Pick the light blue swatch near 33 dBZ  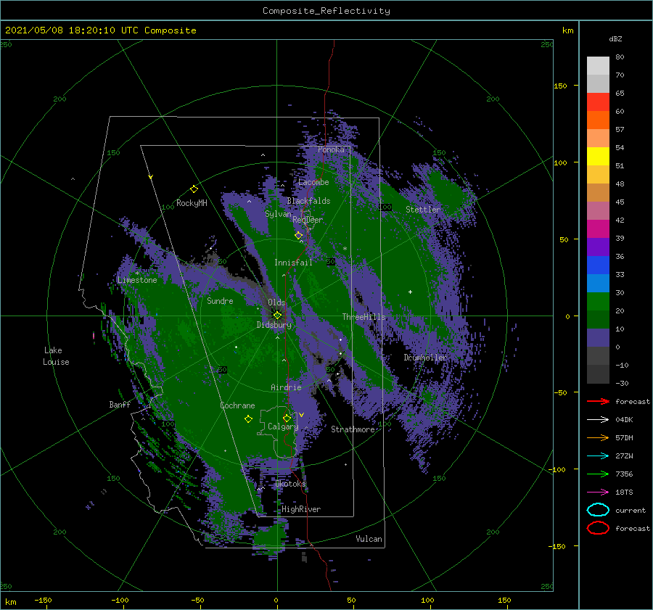598,284
